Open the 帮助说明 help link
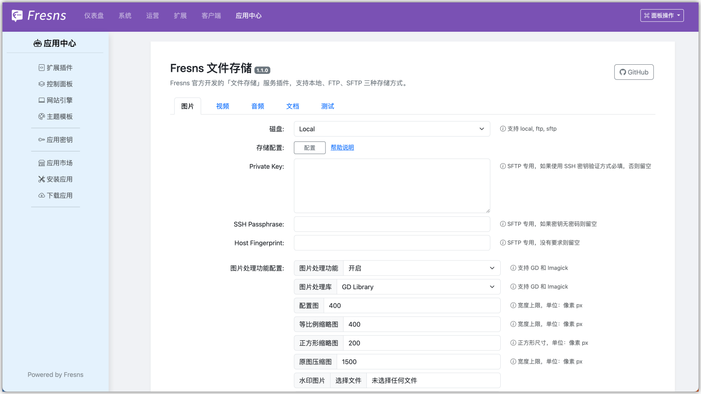701x394 pixels. pos(342,147)
